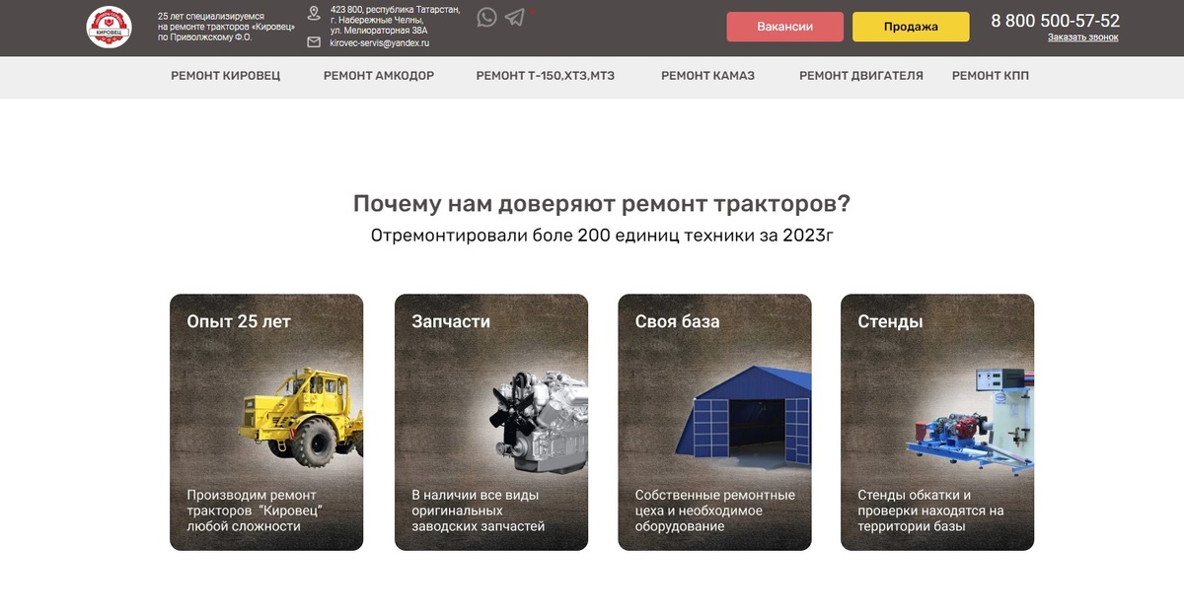Open Telegram chat icon

[x=514, y=17]
